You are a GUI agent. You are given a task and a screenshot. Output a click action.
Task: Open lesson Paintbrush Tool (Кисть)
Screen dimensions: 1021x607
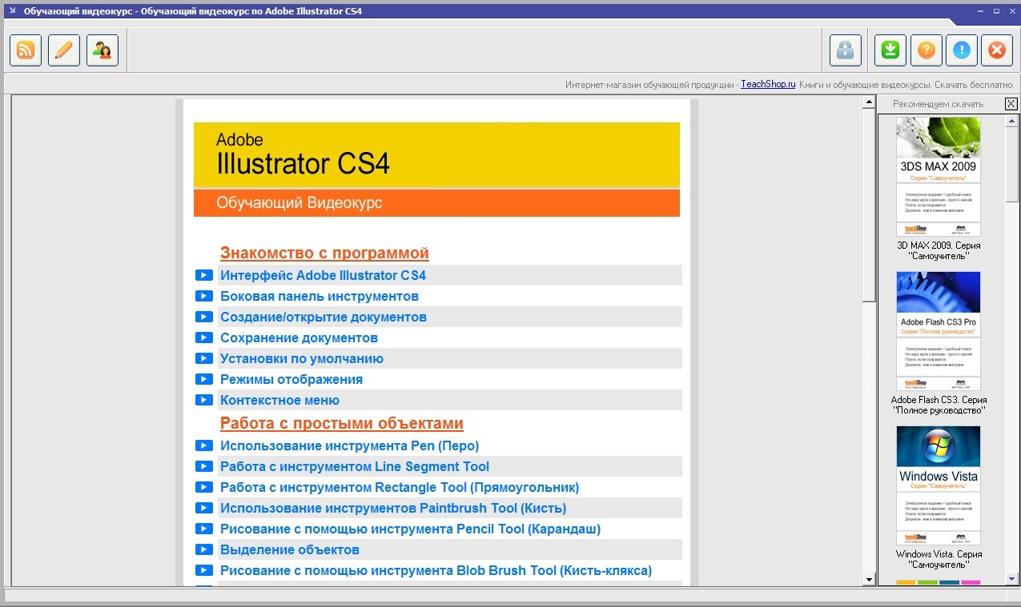[x=393, y=508]
